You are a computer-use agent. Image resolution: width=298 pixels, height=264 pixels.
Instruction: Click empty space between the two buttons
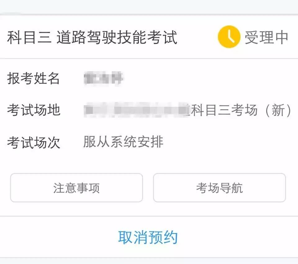[148, 188]
